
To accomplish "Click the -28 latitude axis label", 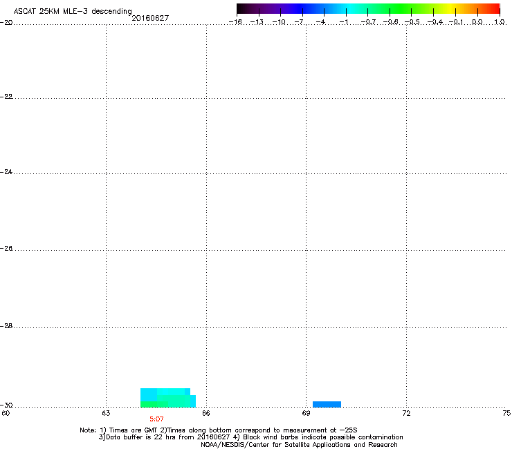I will pos(6,326).
